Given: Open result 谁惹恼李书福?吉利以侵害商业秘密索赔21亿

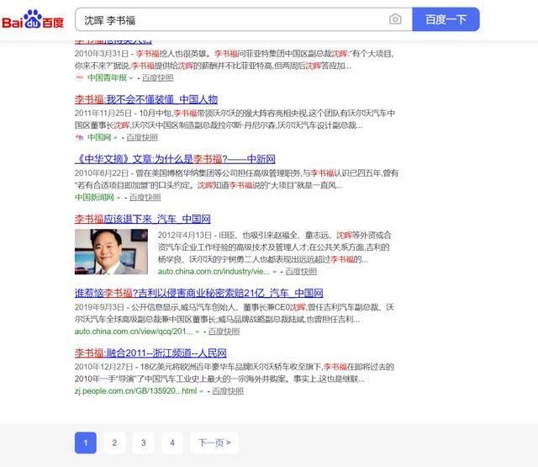Looking at the screenshot, I should [199, 293].
